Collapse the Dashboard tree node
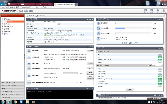 pyautogui.click(x=3, y=19)
